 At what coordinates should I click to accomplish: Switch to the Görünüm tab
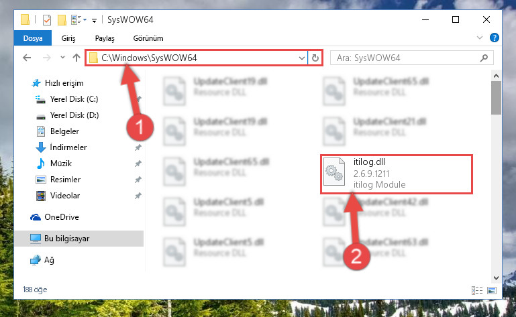point(148,38)
